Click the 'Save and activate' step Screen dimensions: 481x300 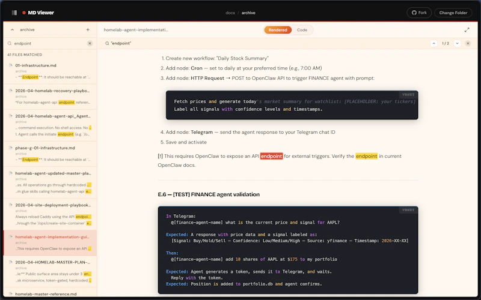[186, 142]
